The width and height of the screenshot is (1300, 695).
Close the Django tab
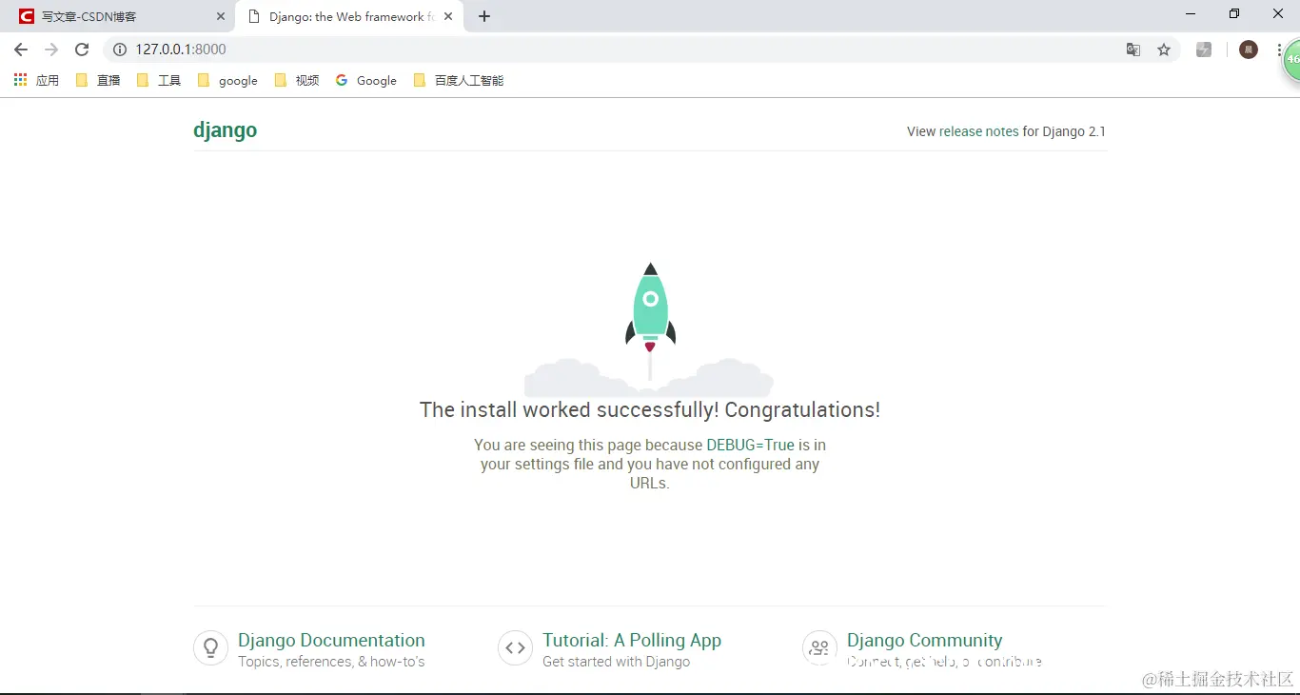tap(448, 16)
